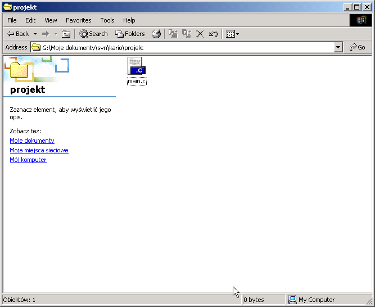Show the Folders pane
This screenshot has height=307, width=375.
click(130, 34)
